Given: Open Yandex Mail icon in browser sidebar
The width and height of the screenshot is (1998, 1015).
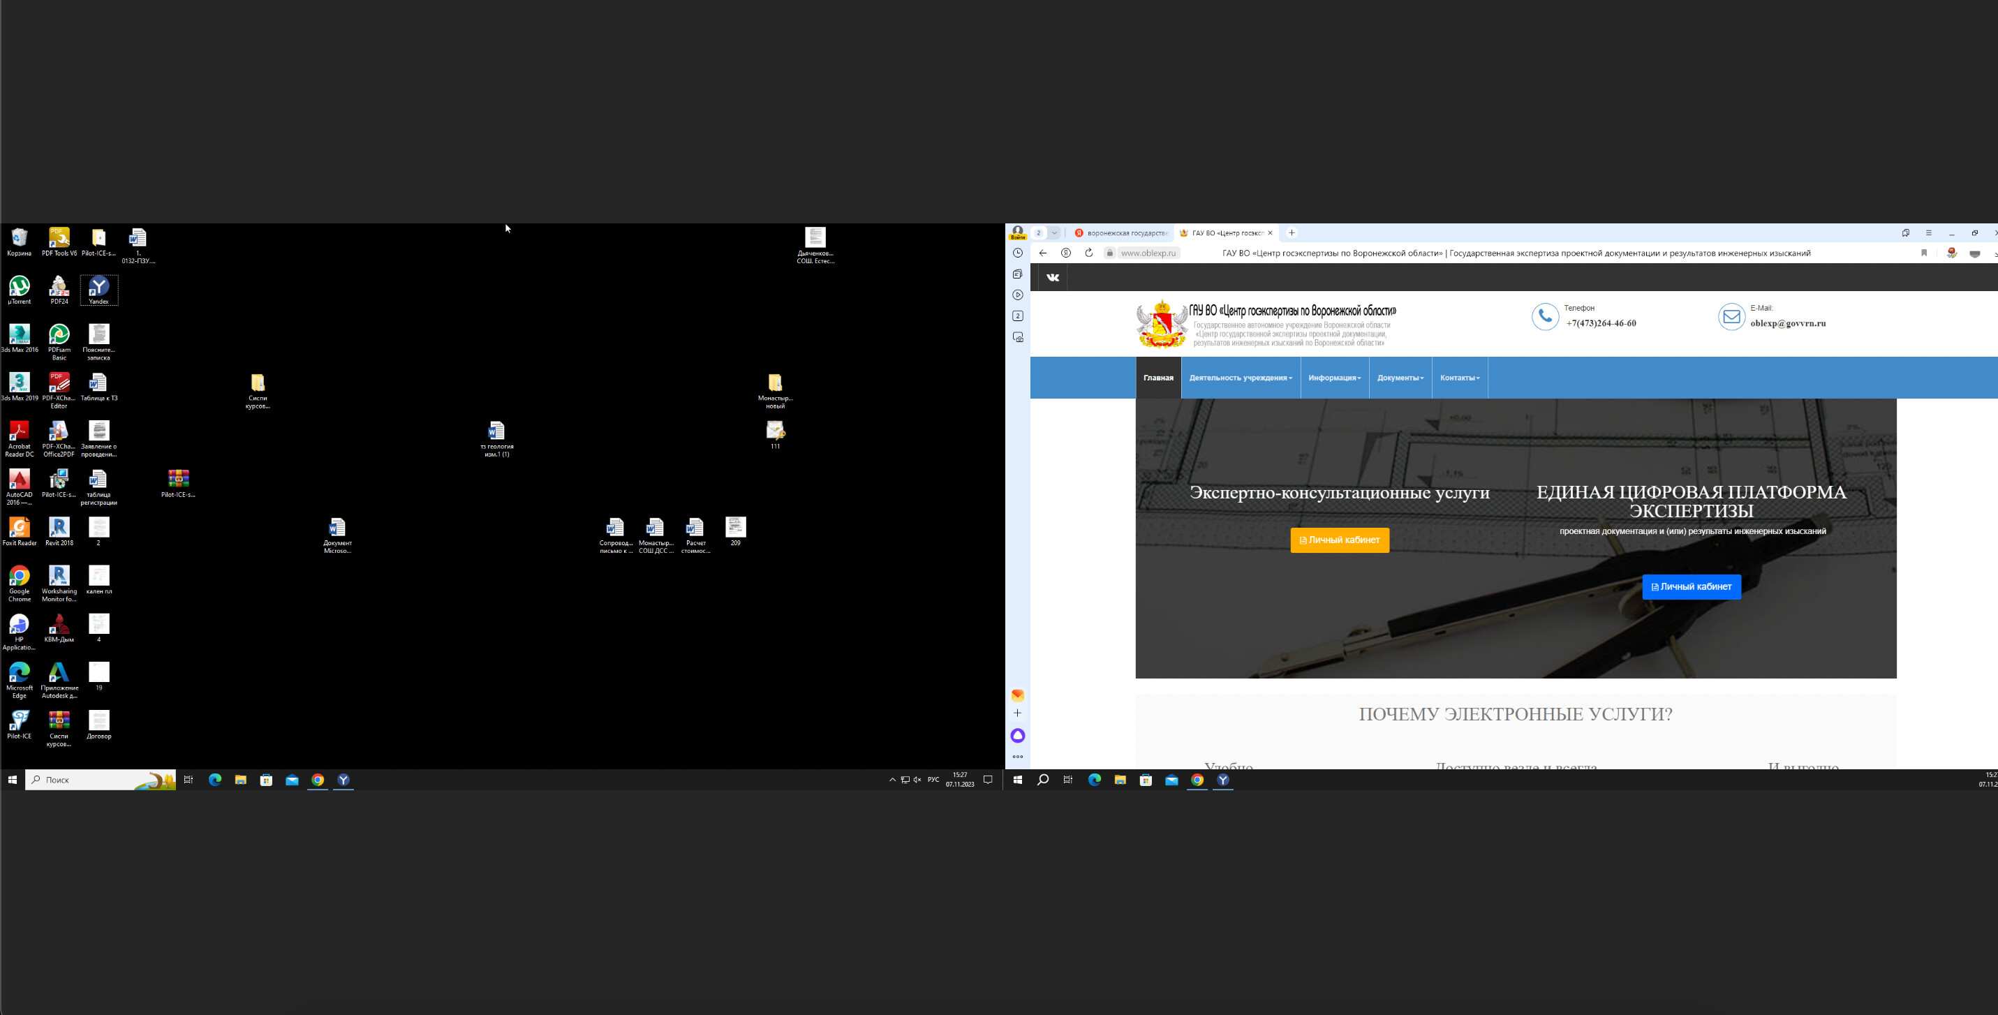Looking at the screenshot, I should tap(1018, 695).
